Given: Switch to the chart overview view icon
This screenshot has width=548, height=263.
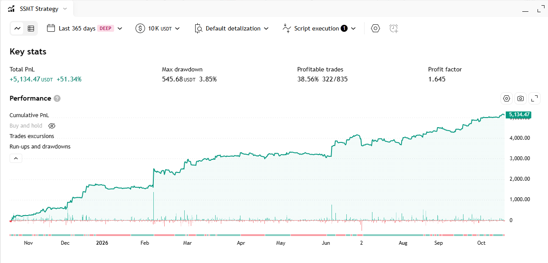Looking at the screenshot, I should pyautogui.click(x=17, y=28).
